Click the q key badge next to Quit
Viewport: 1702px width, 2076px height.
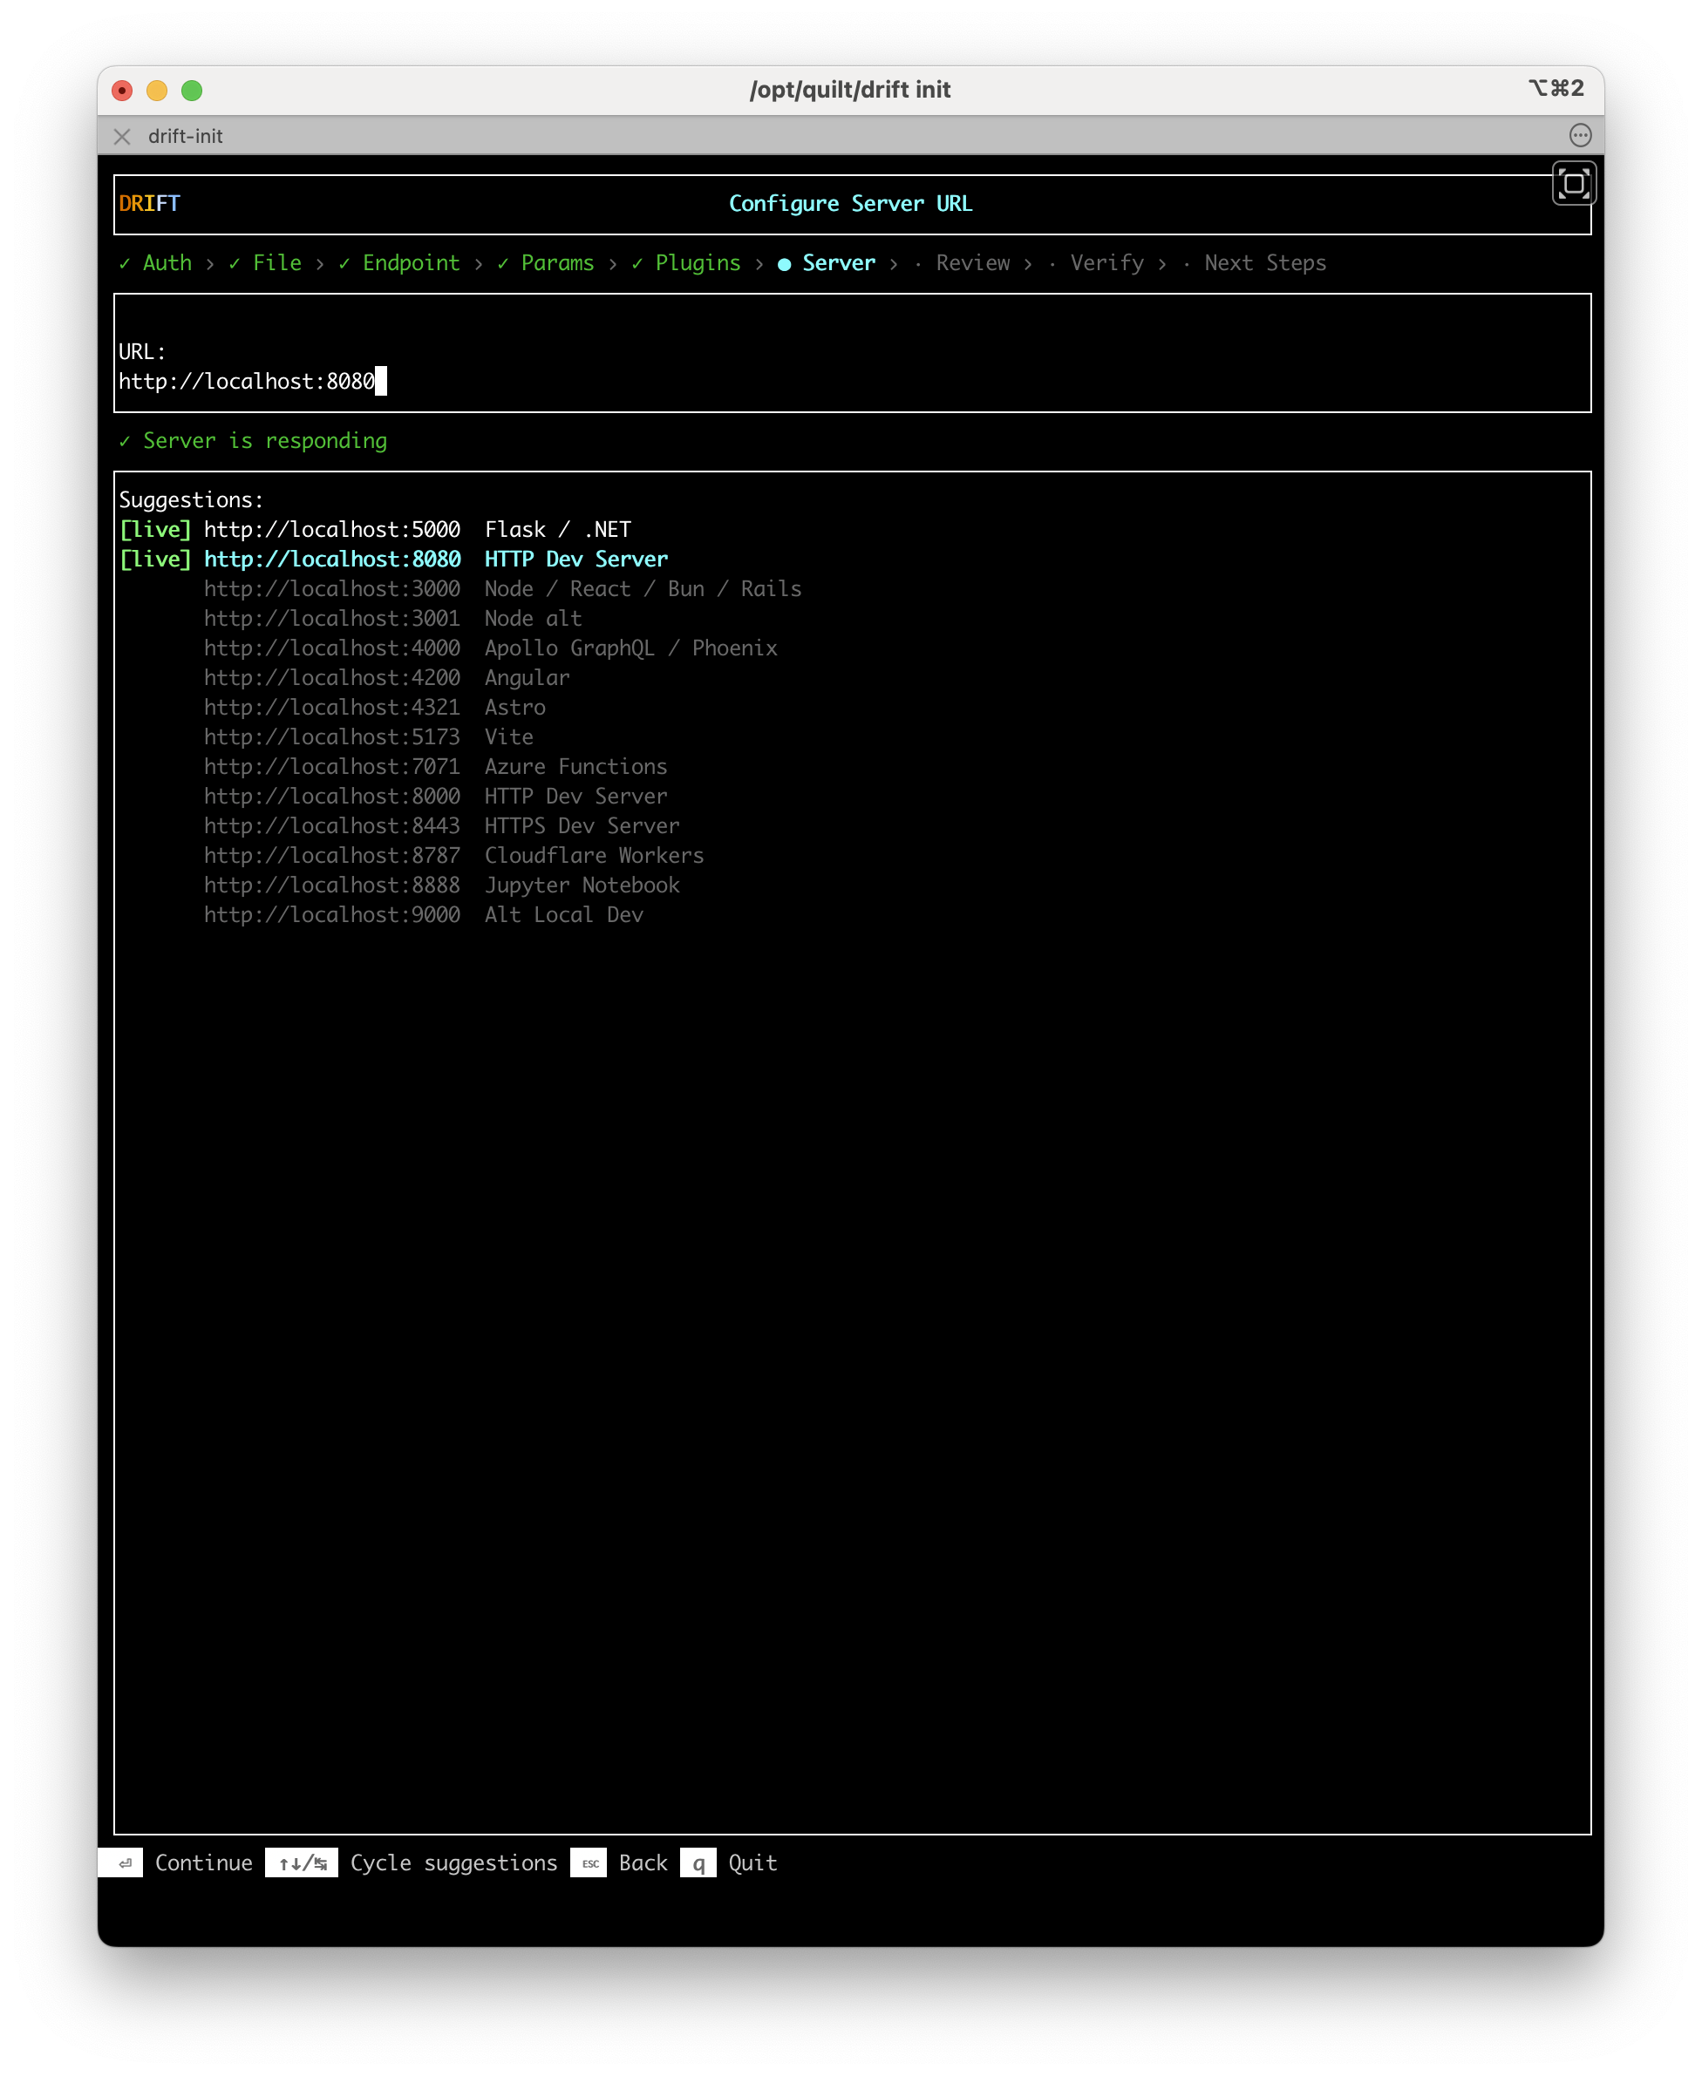pyautogui.click(x=699, y=1862)
